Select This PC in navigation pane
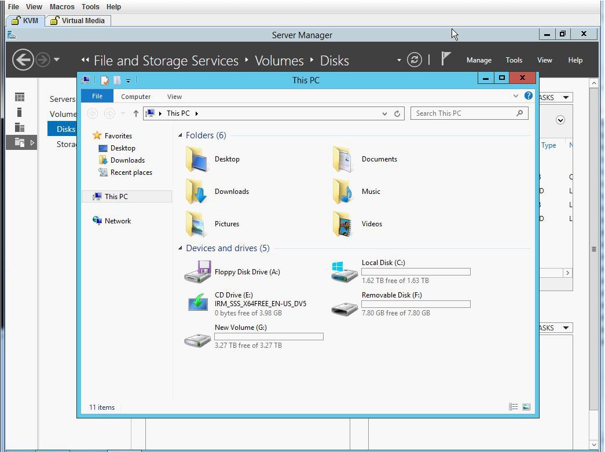 pos(127,196)
